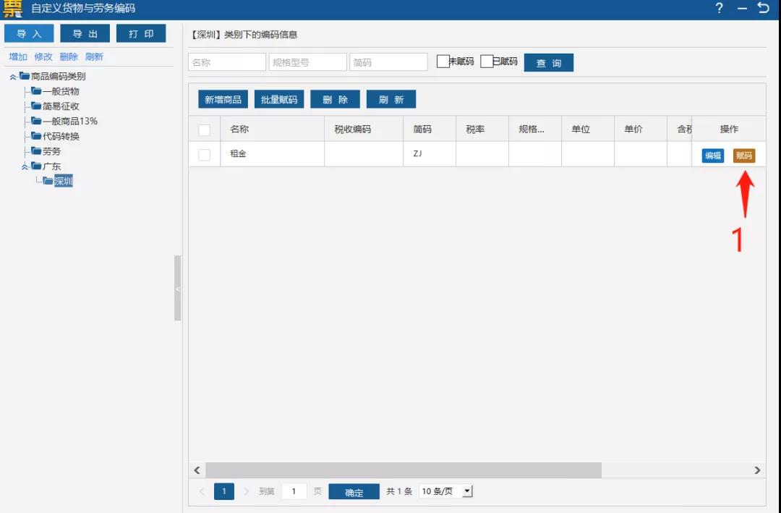Click the scroll right arrow of horizontal scrollbar
Image resolution: width=781 pixels, height=513 pixels.
click(x=757, y=470)
